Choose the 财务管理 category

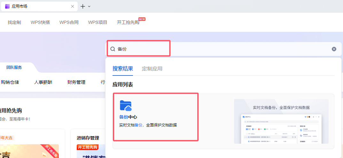[x=76, y=82]
